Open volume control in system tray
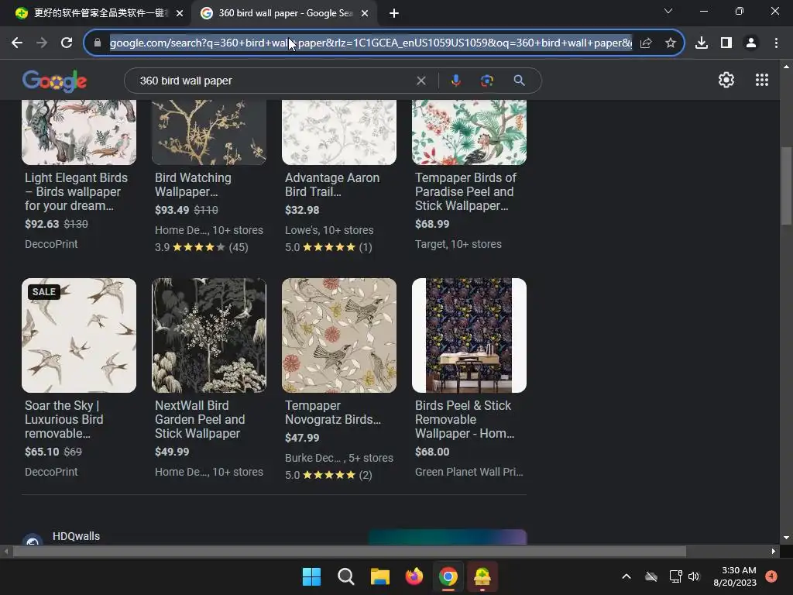 click(694, 576)
